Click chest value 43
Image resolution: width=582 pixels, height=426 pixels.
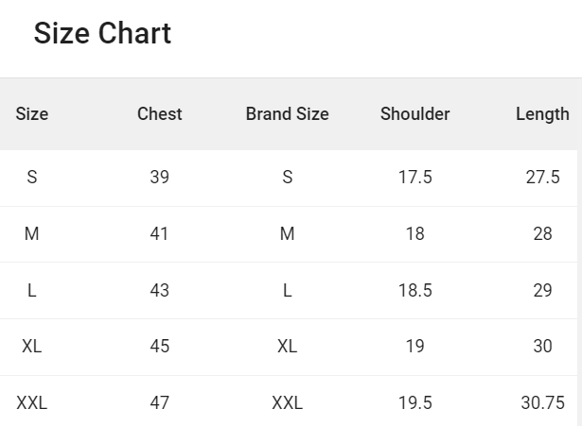click(x=159, y=290)
